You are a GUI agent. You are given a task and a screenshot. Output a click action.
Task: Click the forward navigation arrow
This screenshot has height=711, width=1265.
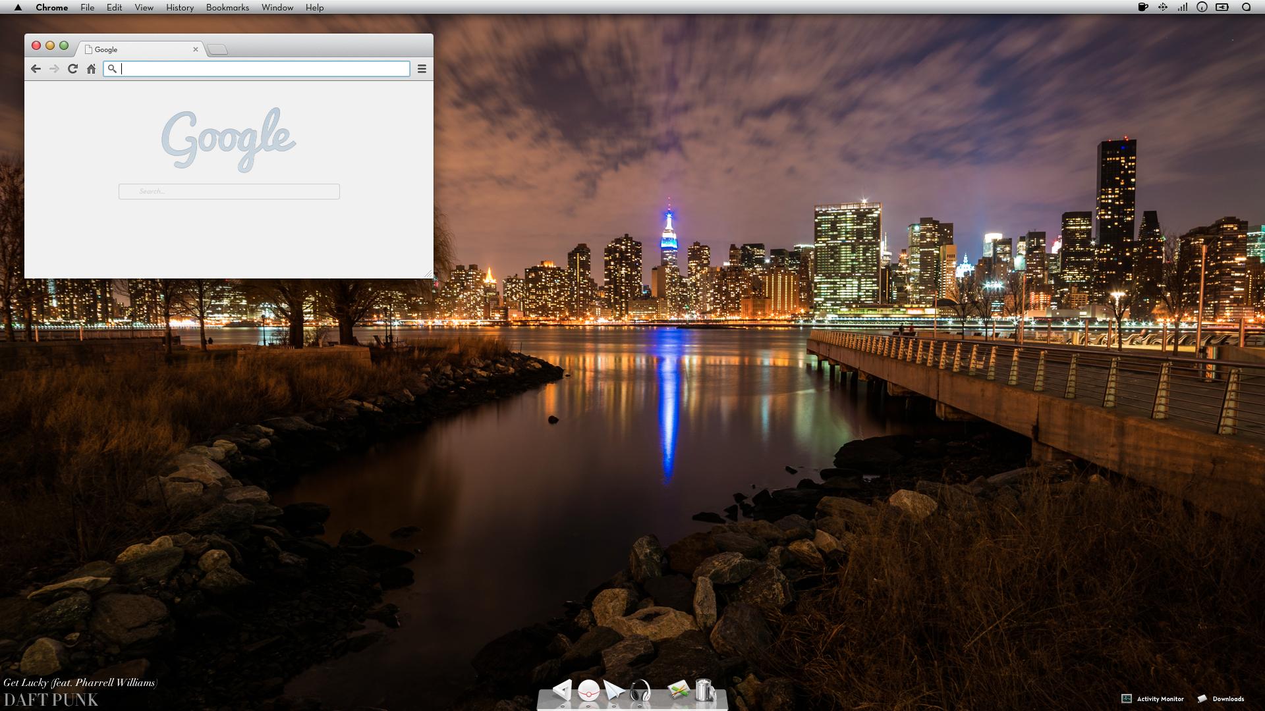54,68
